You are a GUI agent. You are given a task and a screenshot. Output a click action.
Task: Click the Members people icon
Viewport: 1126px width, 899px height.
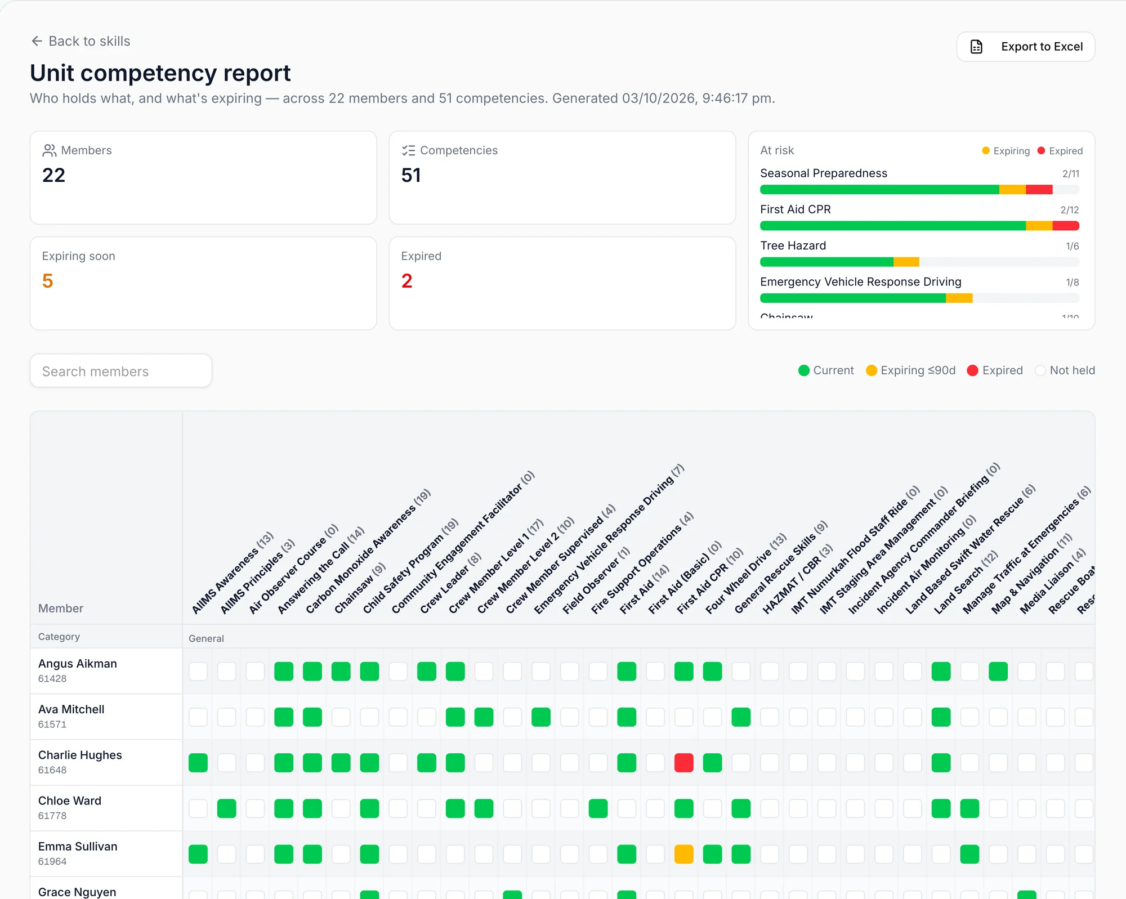click(x=49, y=150)
